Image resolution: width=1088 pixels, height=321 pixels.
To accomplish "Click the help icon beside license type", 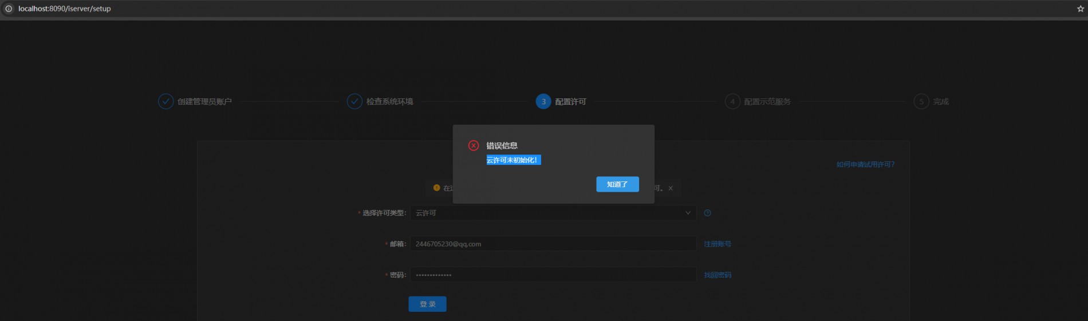I will (x=707, y=213).
